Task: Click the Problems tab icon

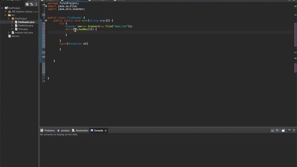Action: coord(42,130)
